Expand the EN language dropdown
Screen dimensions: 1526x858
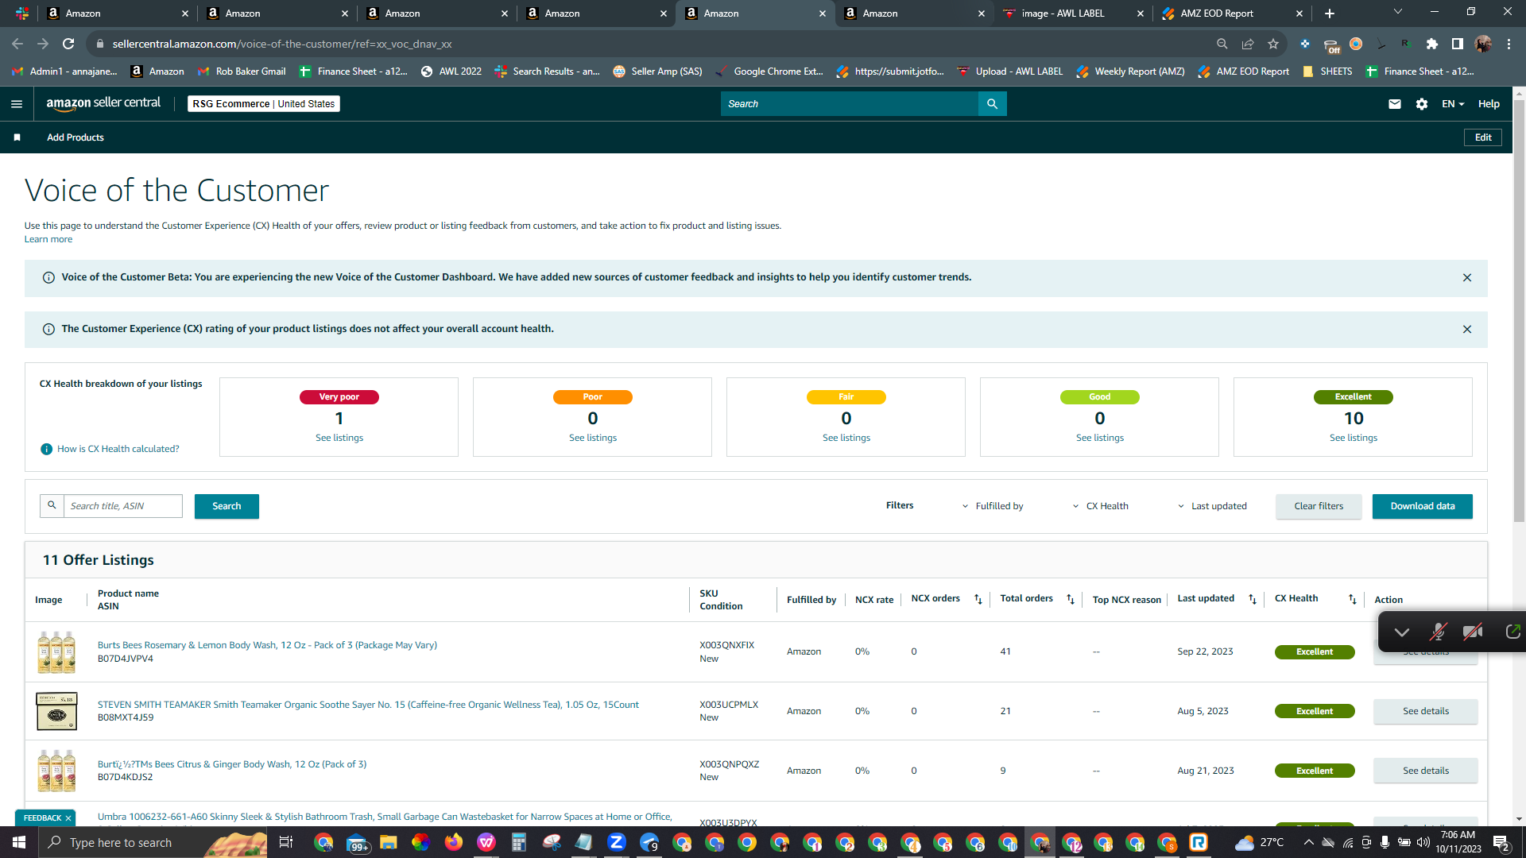click(1453, 104)
